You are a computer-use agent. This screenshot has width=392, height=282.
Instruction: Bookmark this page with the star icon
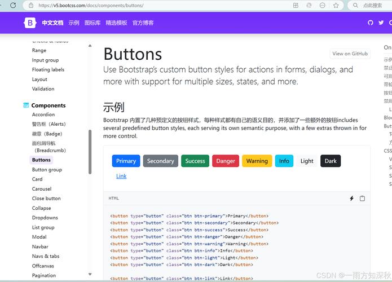point(336,5)
